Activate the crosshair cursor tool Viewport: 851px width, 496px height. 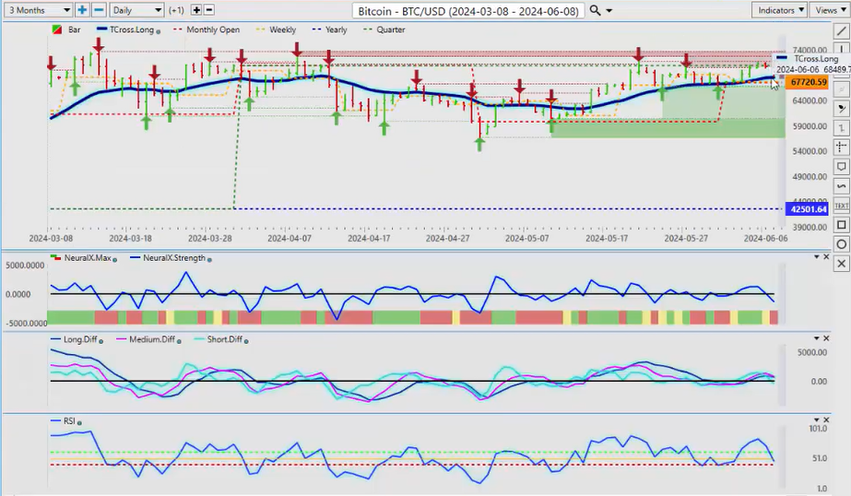tap(841, 148)
